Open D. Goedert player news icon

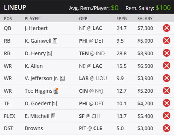click(55, 103)
